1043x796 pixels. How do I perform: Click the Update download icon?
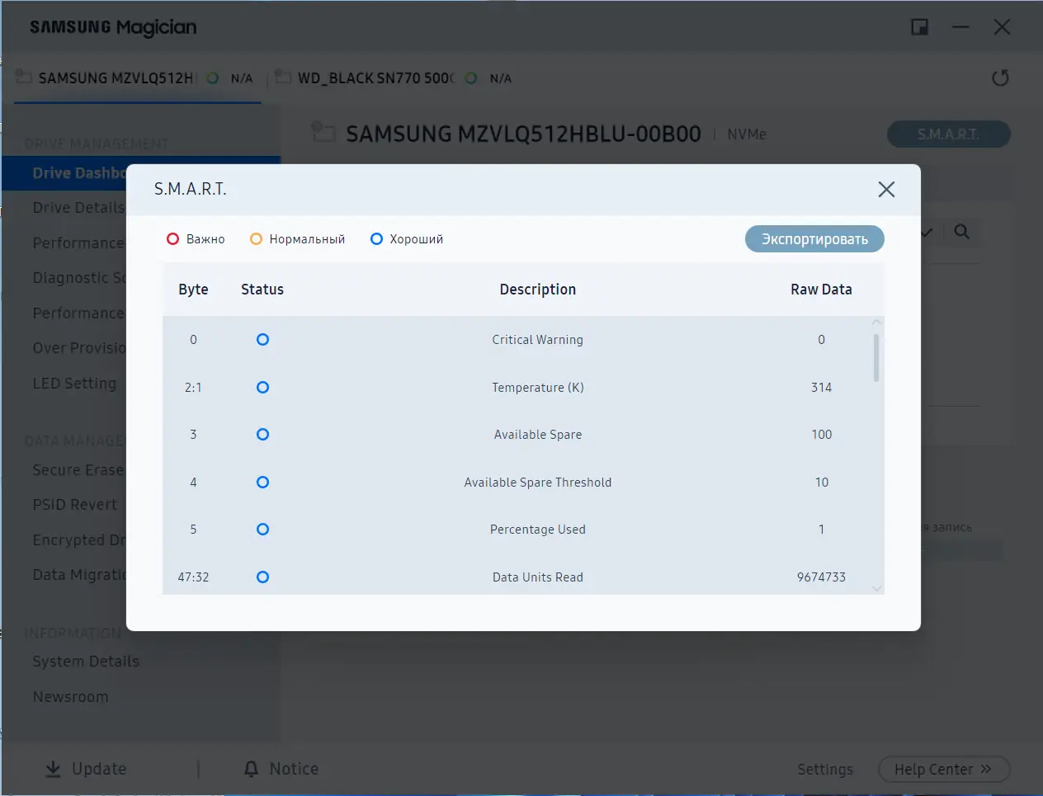click(53, 769)
